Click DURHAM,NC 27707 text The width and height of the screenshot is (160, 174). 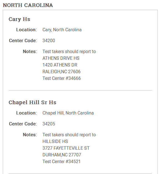click(62, 155)
